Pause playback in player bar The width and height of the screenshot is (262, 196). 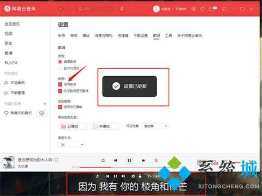click(129, 161)
